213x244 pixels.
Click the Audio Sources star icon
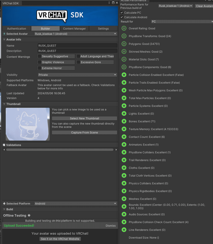[124, 214]
